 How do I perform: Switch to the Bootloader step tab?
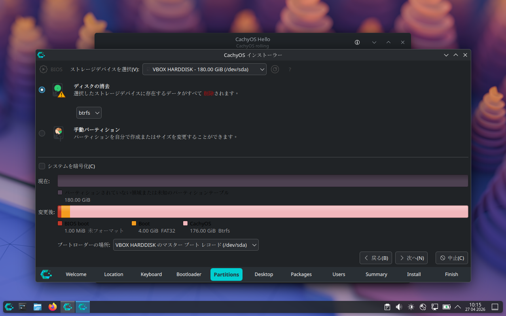tap(189, 274)
